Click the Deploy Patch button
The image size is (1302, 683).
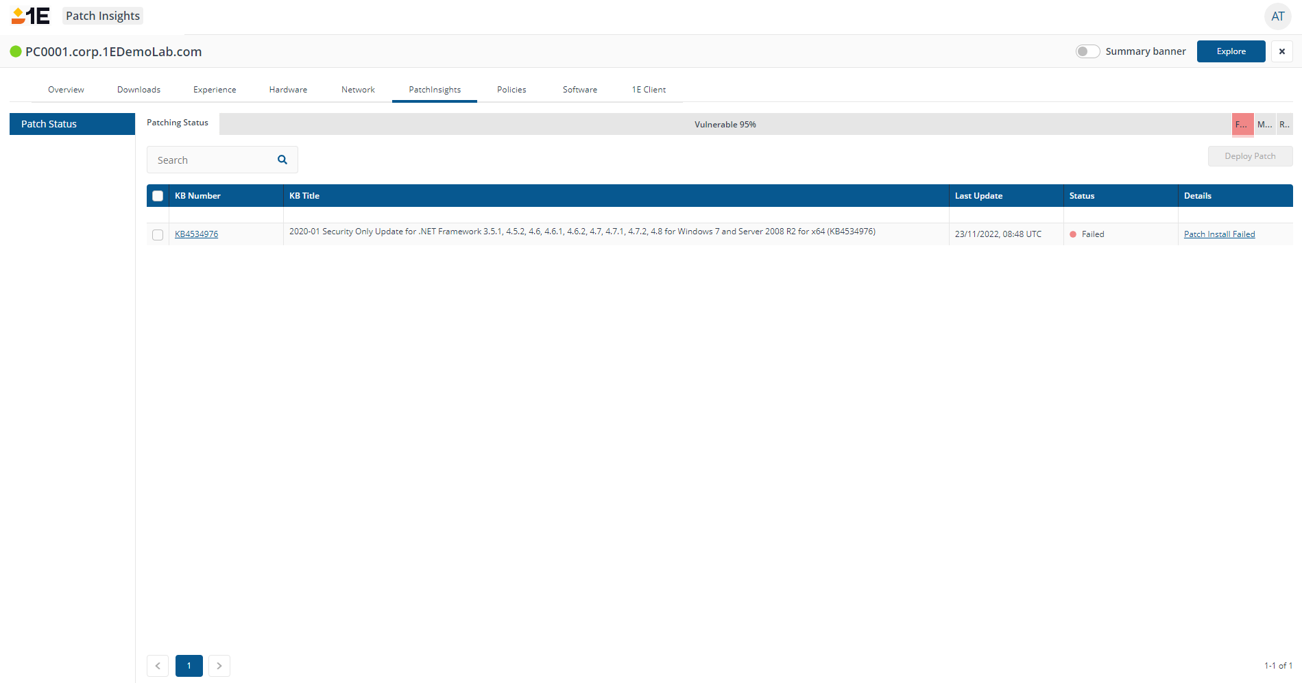point(1251,156)
